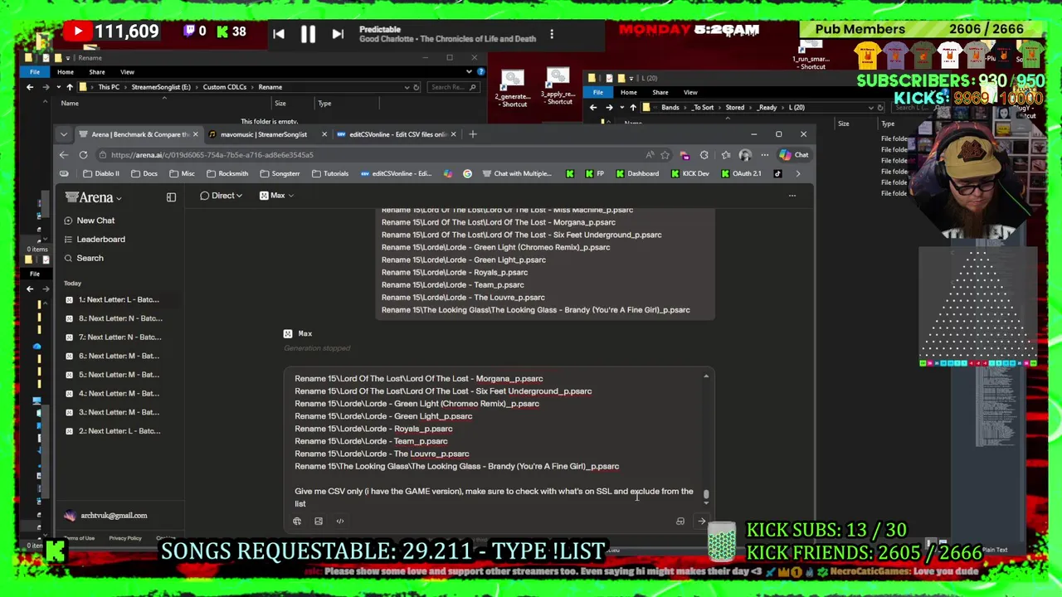The height and width of the screenshot is (597, 1062).
Task: Open the Docs bookmark folder
Action: click(x=144, y=174)
